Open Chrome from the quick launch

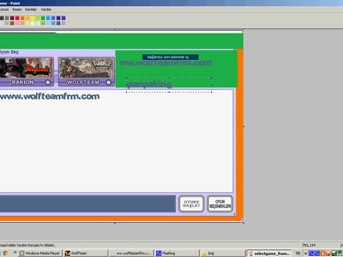tap(5, 253)
